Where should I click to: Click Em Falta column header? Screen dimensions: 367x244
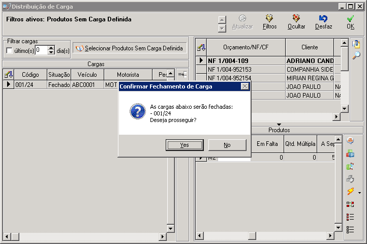pyautogui.click(x=267, y=144)
